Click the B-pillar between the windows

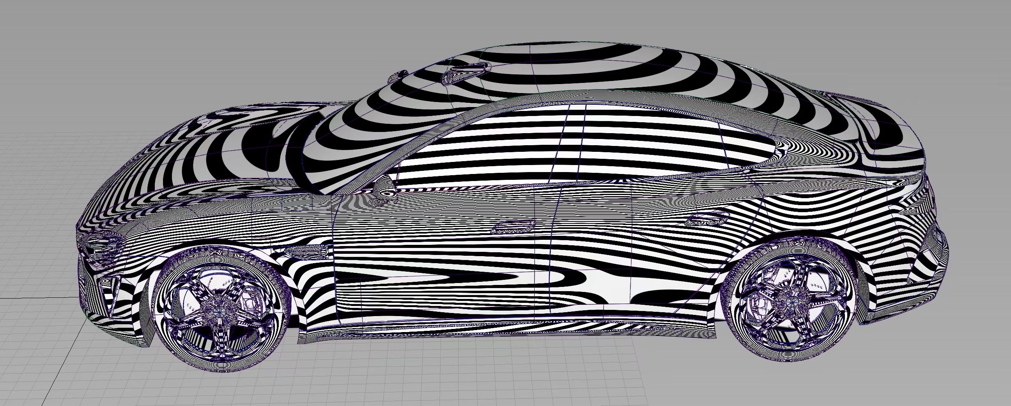575,157
